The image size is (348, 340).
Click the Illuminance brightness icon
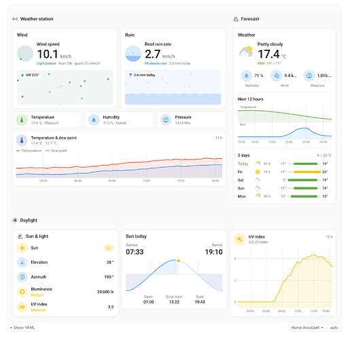point(22,292)
